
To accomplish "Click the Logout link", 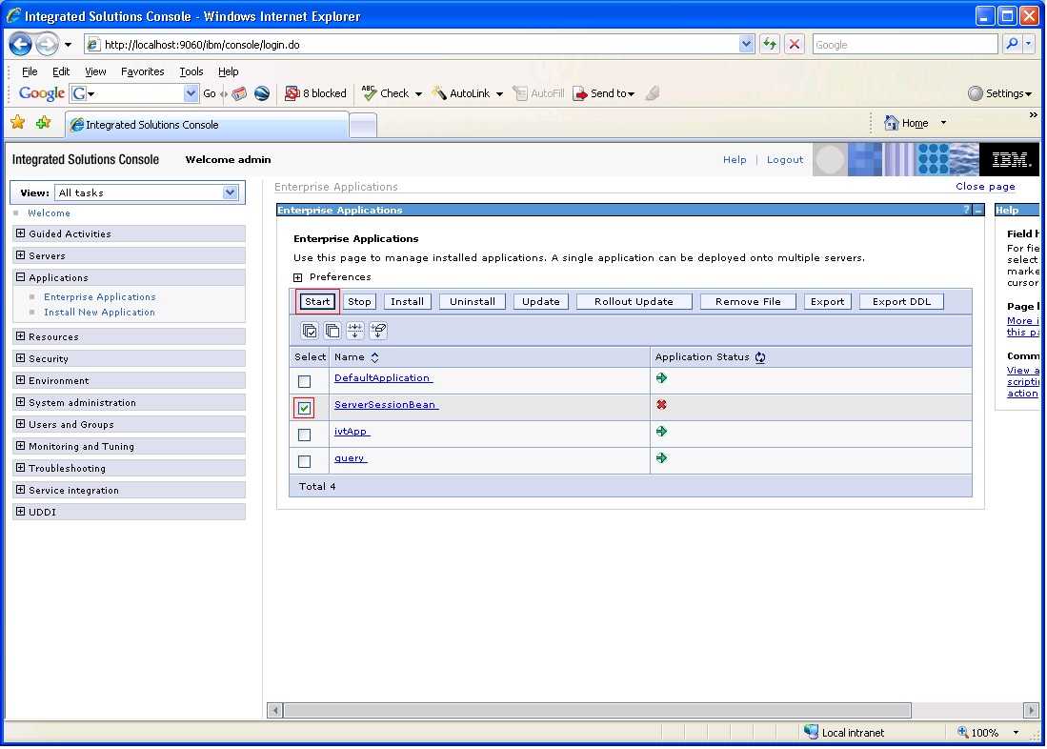I will tap(785, 160).
